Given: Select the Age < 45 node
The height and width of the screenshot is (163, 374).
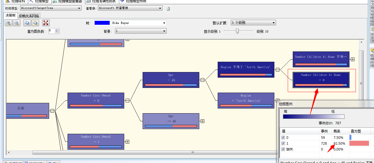Looking at the screenshot, I should 171,80.
